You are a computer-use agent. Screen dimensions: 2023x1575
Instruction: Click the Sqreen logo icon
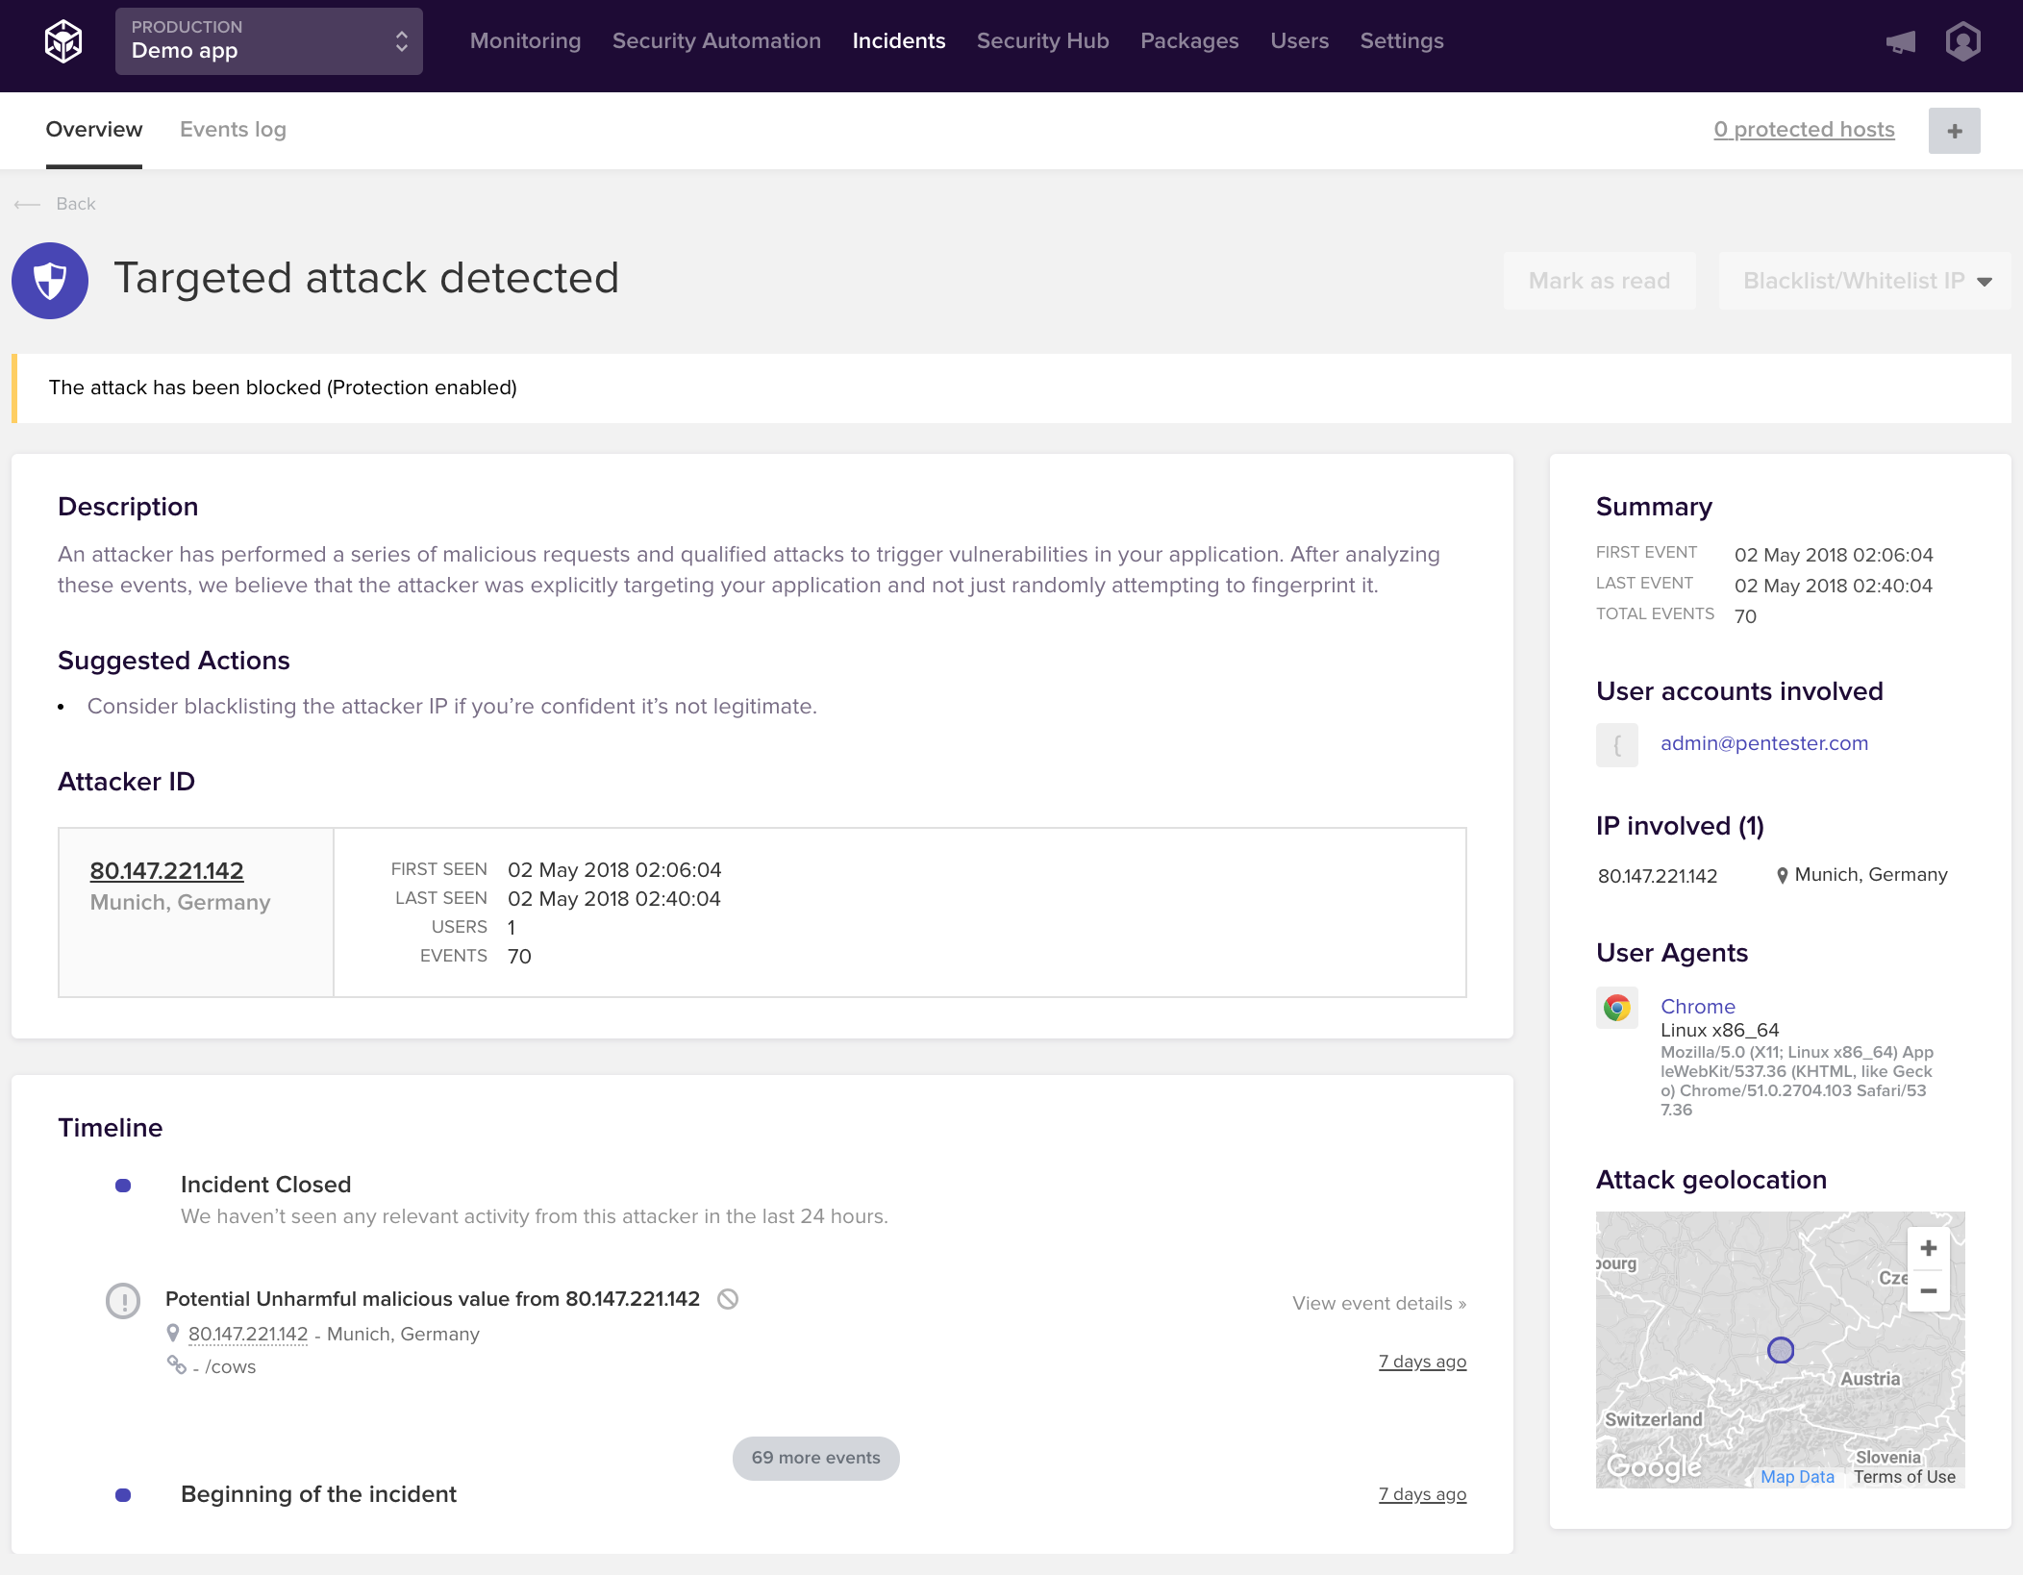63,41
